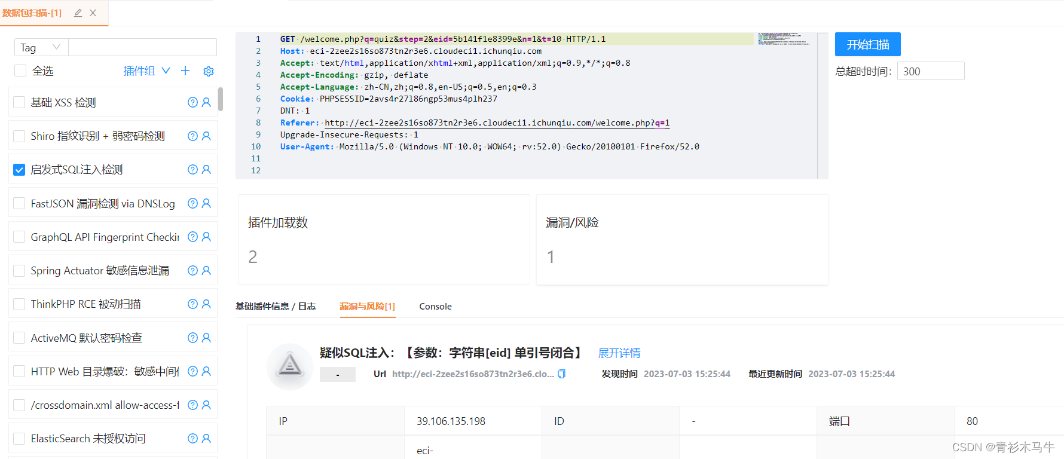The width and height of the screenshot is (1064, 459).
Task: Click the plugin list scrollbar
Action: (x=221, y=99)
